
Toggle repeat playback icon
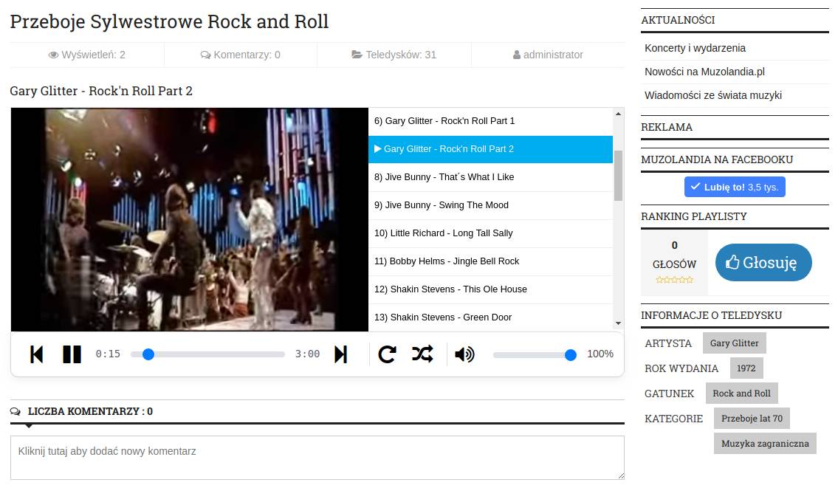coord(387,354)
